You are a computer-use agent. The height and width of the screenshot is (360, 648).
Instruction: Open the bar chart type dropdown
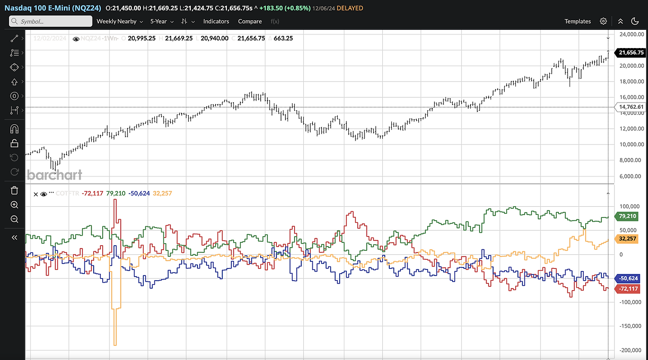pyautogui.click(x=188, y=21)
